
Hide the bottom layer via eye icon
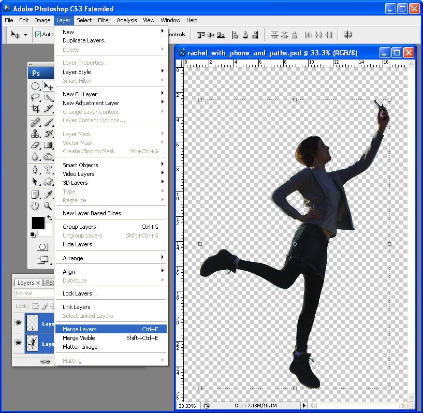coord(18,343)
